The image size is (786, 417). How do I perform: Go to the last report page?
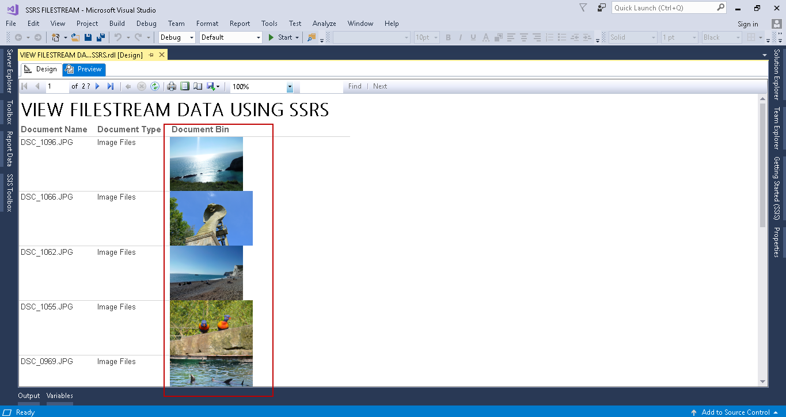tap(111, 86)
